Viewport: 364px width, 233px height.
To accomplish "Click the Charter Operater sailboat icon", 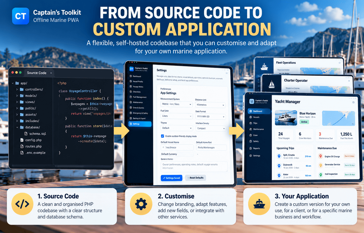I will point(272,84).
